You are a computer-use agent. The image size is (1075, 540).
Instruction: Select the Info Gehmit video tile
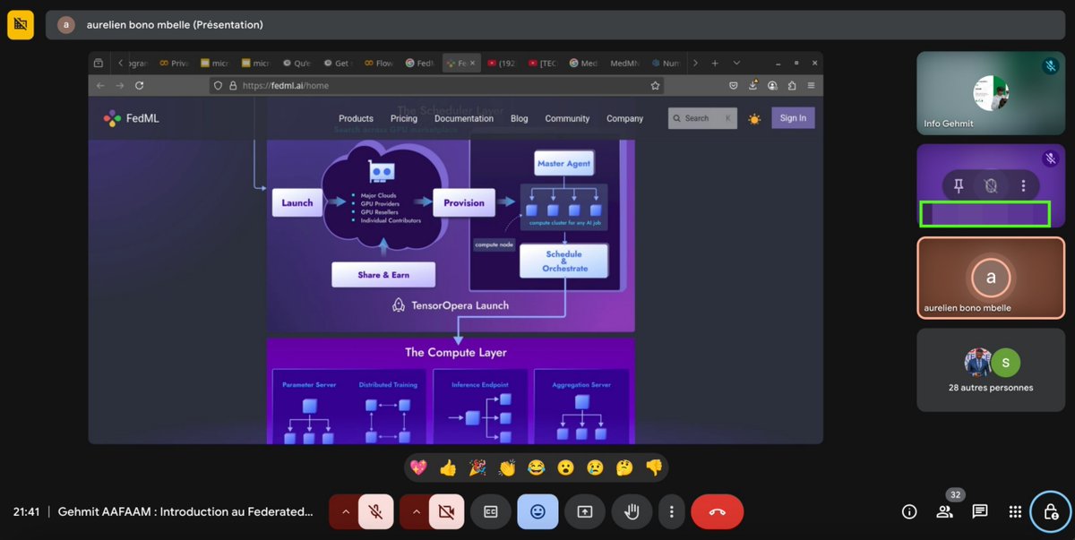(991, 93)
